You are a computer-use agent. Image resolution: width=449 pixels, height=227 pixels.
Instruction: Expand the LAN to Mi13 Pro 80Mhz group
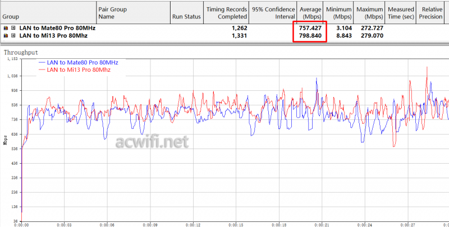coord(12,35)
